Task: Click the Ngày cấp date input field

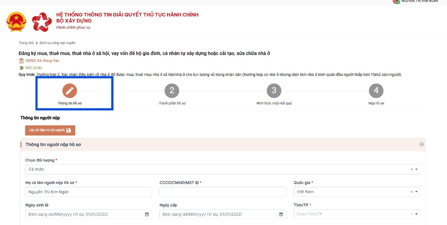Action: coord(222,214)
